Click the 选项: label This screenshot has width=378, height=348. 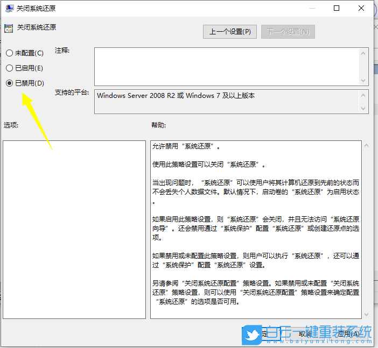(x=11, y=125)
